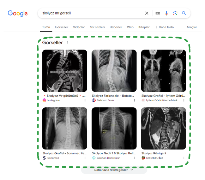The width and height of the screenshot is (205, 180).
Task: Expand Daha fazla resim göster
Action: pyautogui.click(x=114, y=170)
